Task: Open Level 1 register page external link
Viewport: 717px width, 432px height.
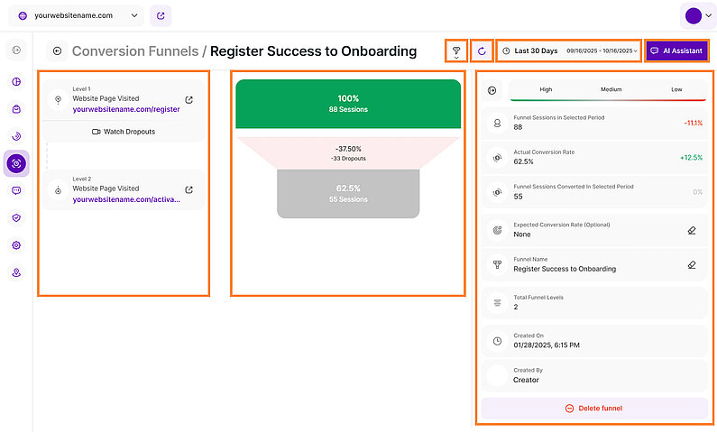Action: click(x=188, y=100)
